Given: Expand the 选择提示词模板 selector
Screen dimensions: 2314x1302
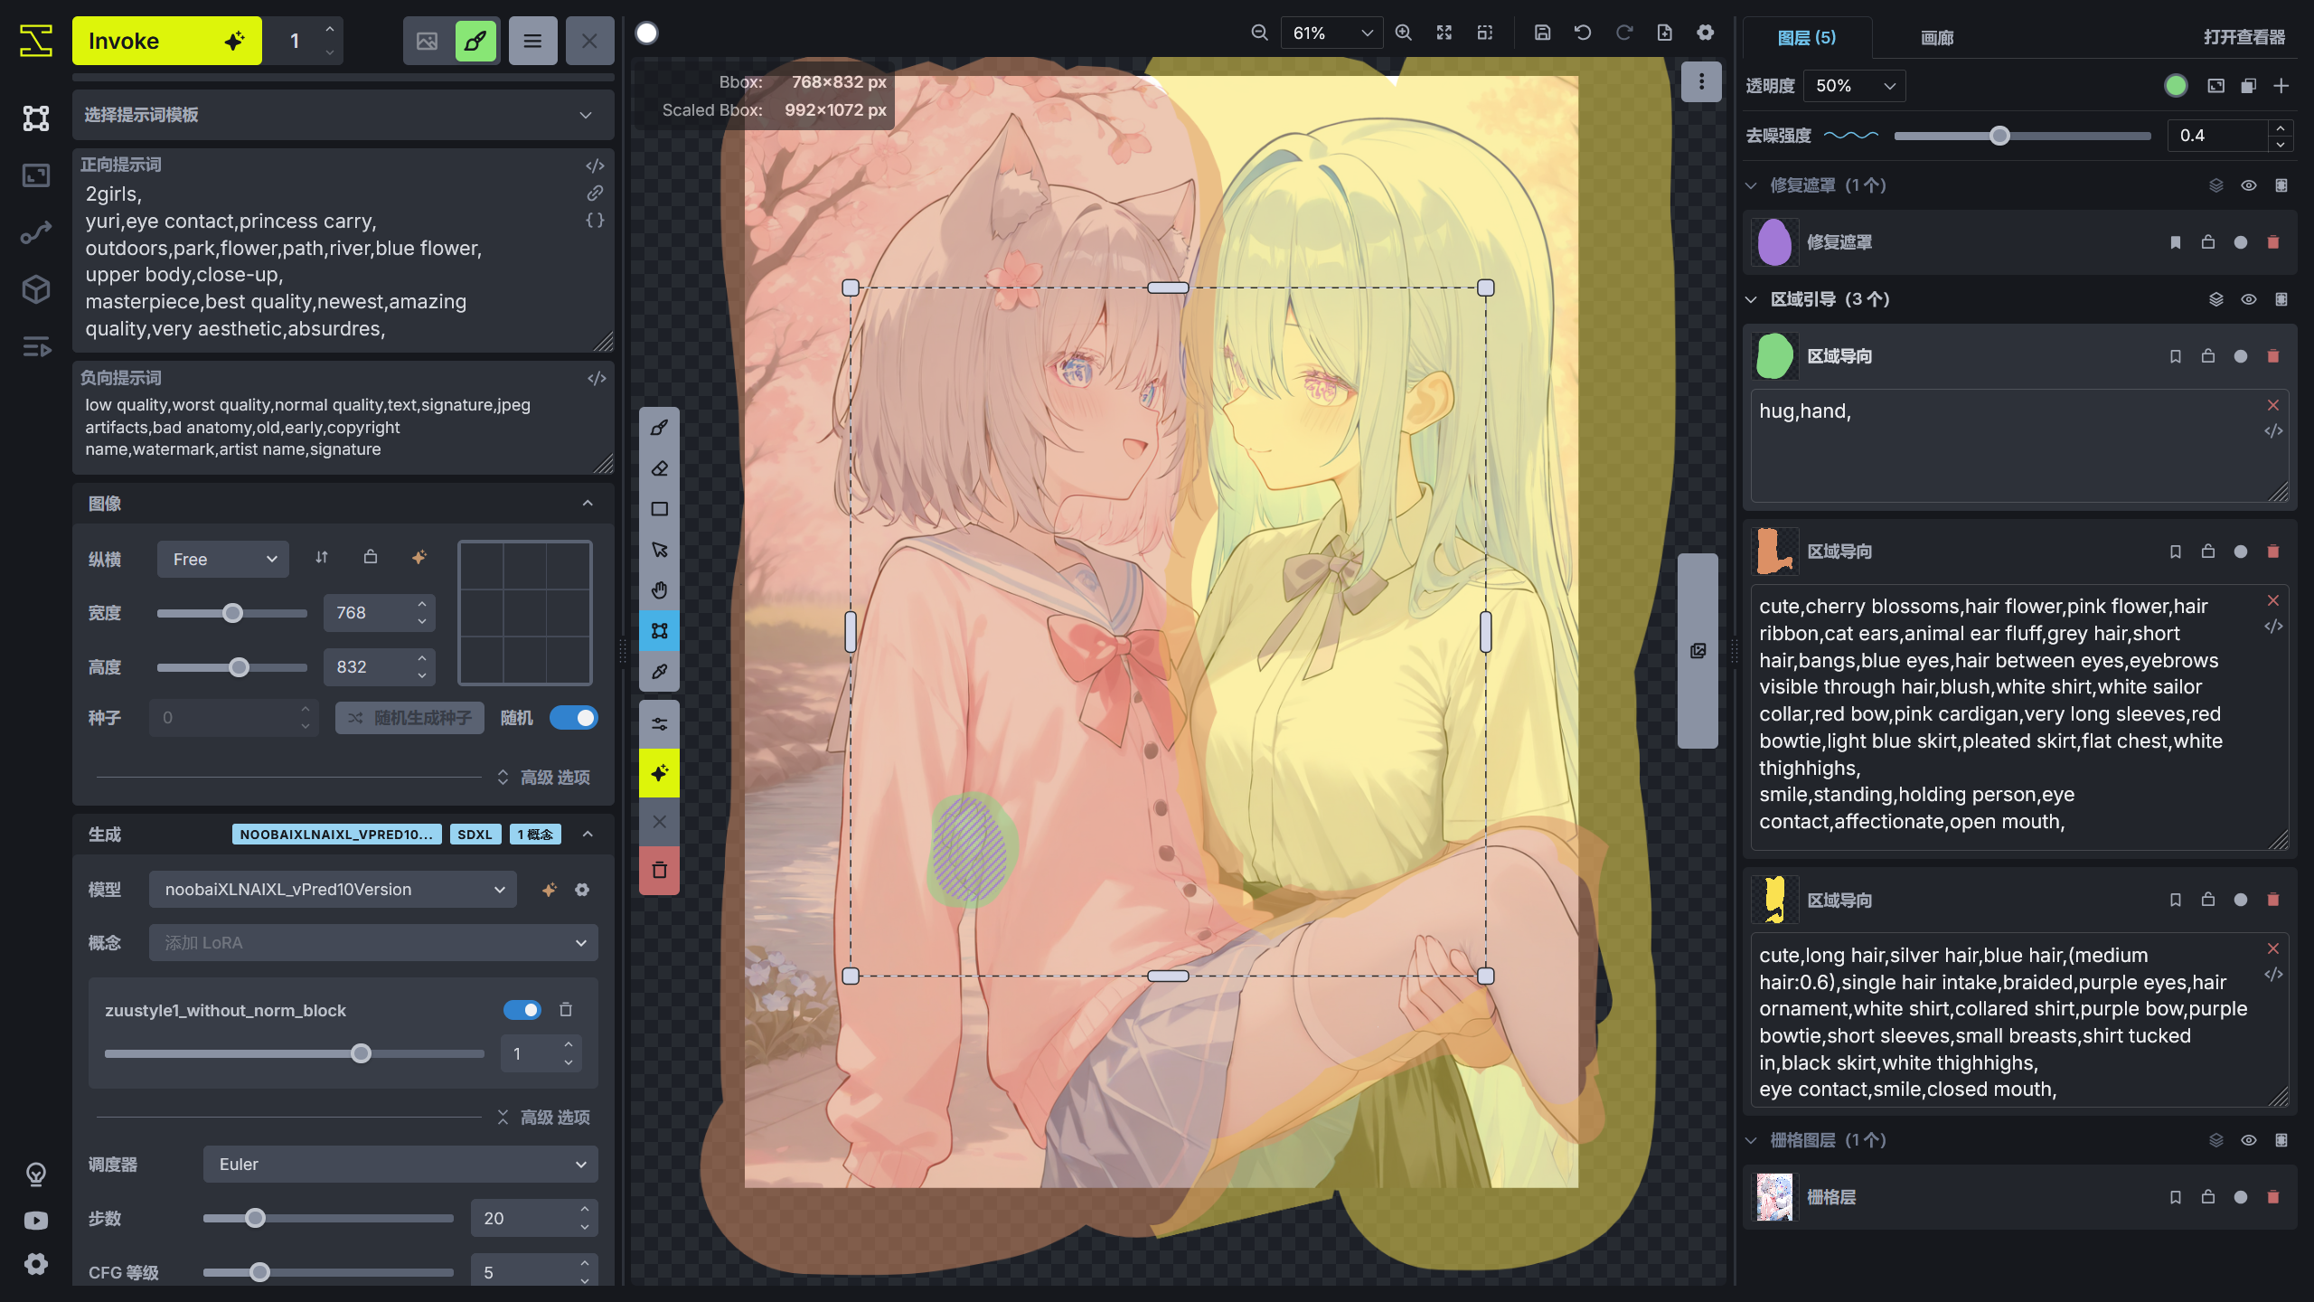Looking at the screenshot, I should pyautogui.click(x=343, y=115).
